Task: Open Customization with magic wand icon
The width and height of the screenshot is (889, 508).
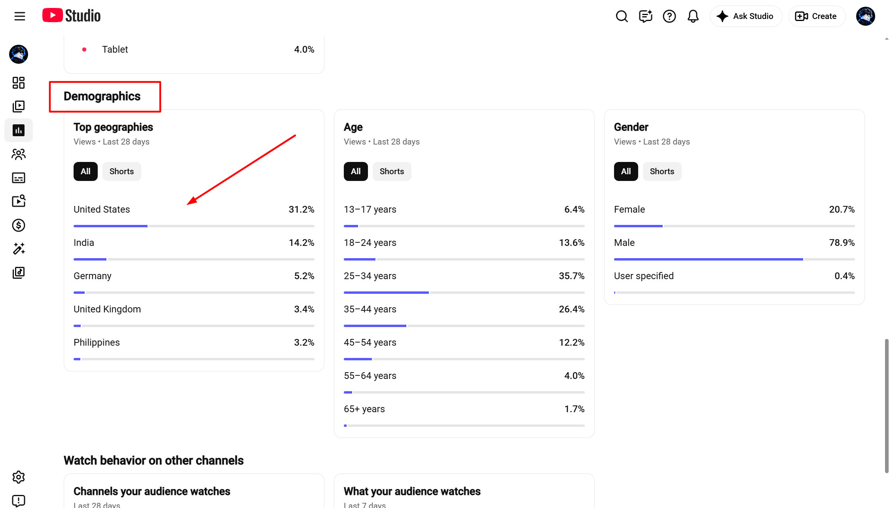Action: pyautogui.click(x=19, y=249)
